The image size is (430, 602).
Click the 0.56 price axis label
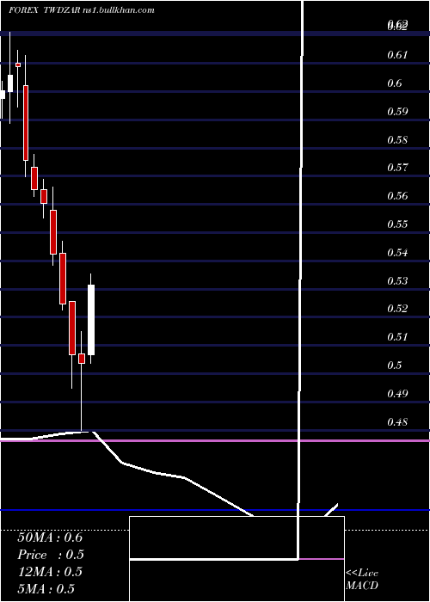(x=397, y=196)
